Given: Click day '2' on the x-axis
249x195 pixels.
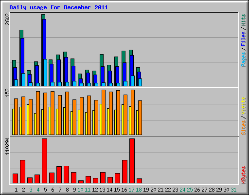Looking at the screenshot, I should 23,190.
